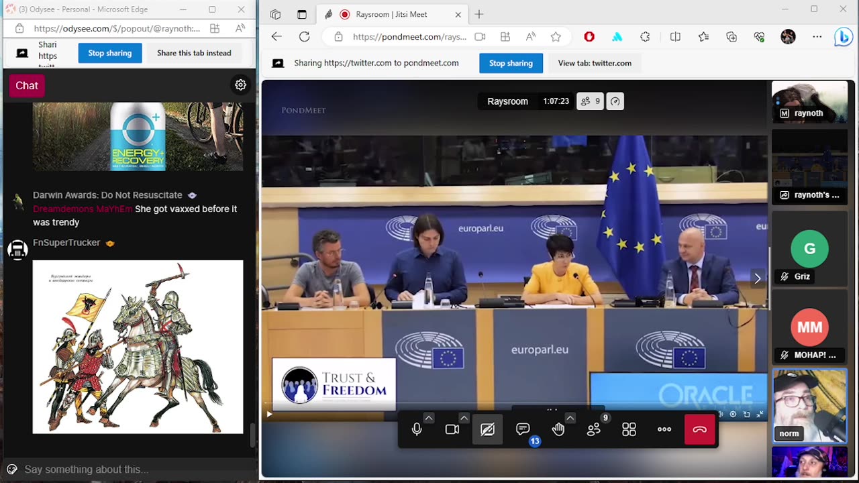859x483 pixels.
Task: Open video settings gear on shared video
Action: tap(733, 415)
